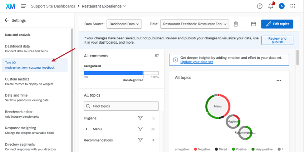The width and height of the screenshot is (304, 152).
Task: Delete the field with trash icon
Action: pyautogui.click(x=236, y=24)
